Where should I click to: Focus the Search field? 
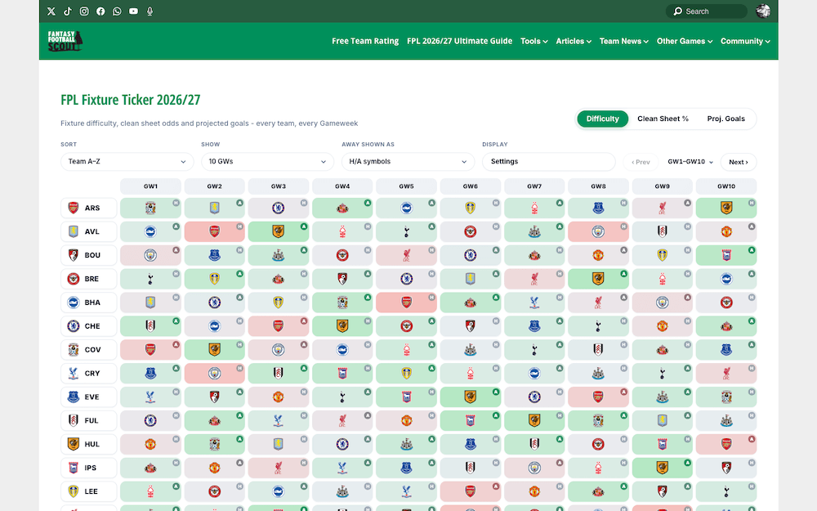tap(707, 11)
